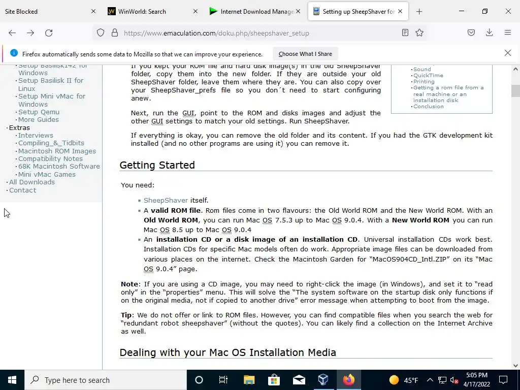This screenshot has width=520, height=390.
Task: Jump to Conclusion in table of contents
Action: click(429, 107)
